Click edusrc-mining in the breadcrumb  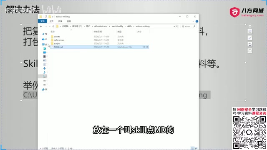(143, 26)
